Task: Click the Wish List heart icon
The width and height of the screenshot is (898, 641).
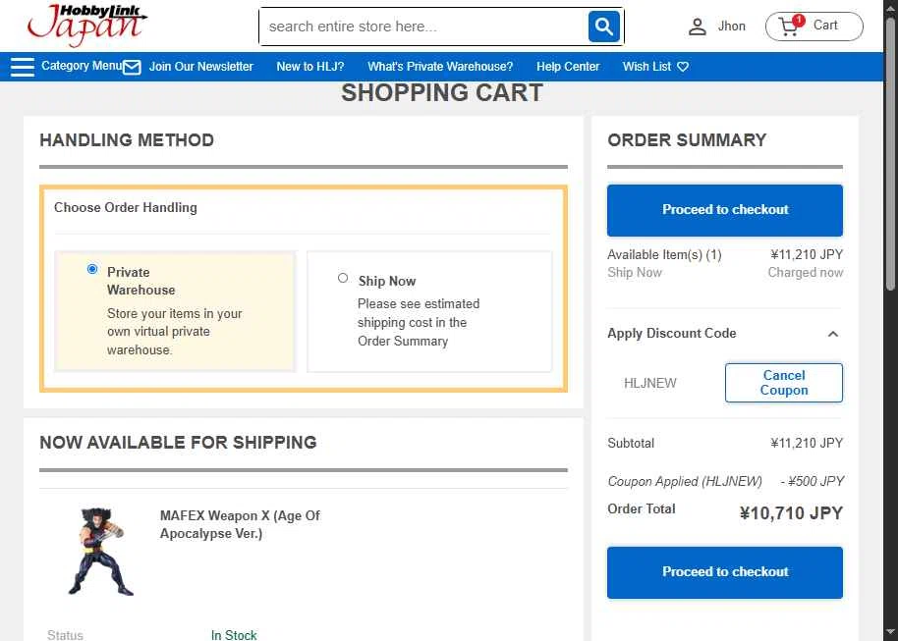Action: click(683, 67)
